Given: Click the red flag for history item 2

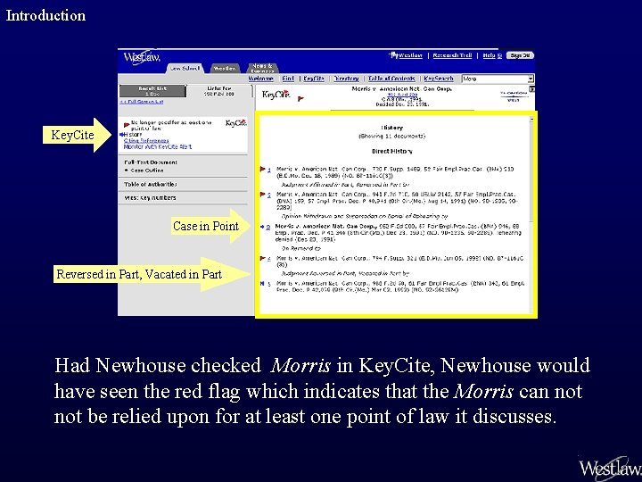Looking at the screenshot, I should (x=262, y=195).
